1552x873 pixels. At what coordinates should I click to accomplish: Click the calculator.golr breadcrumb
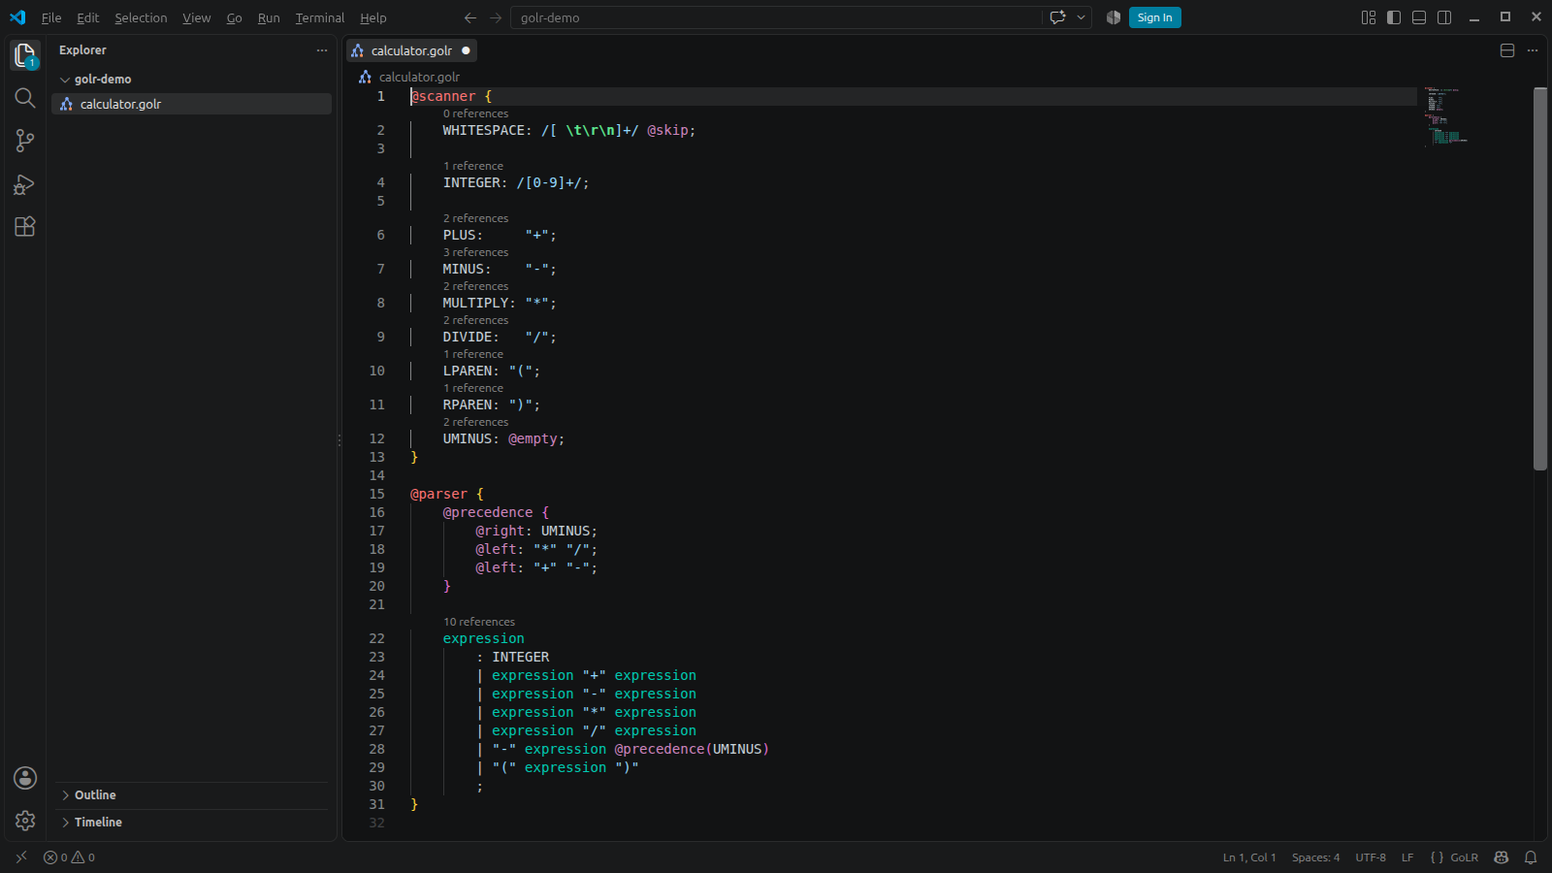[419, 77]
